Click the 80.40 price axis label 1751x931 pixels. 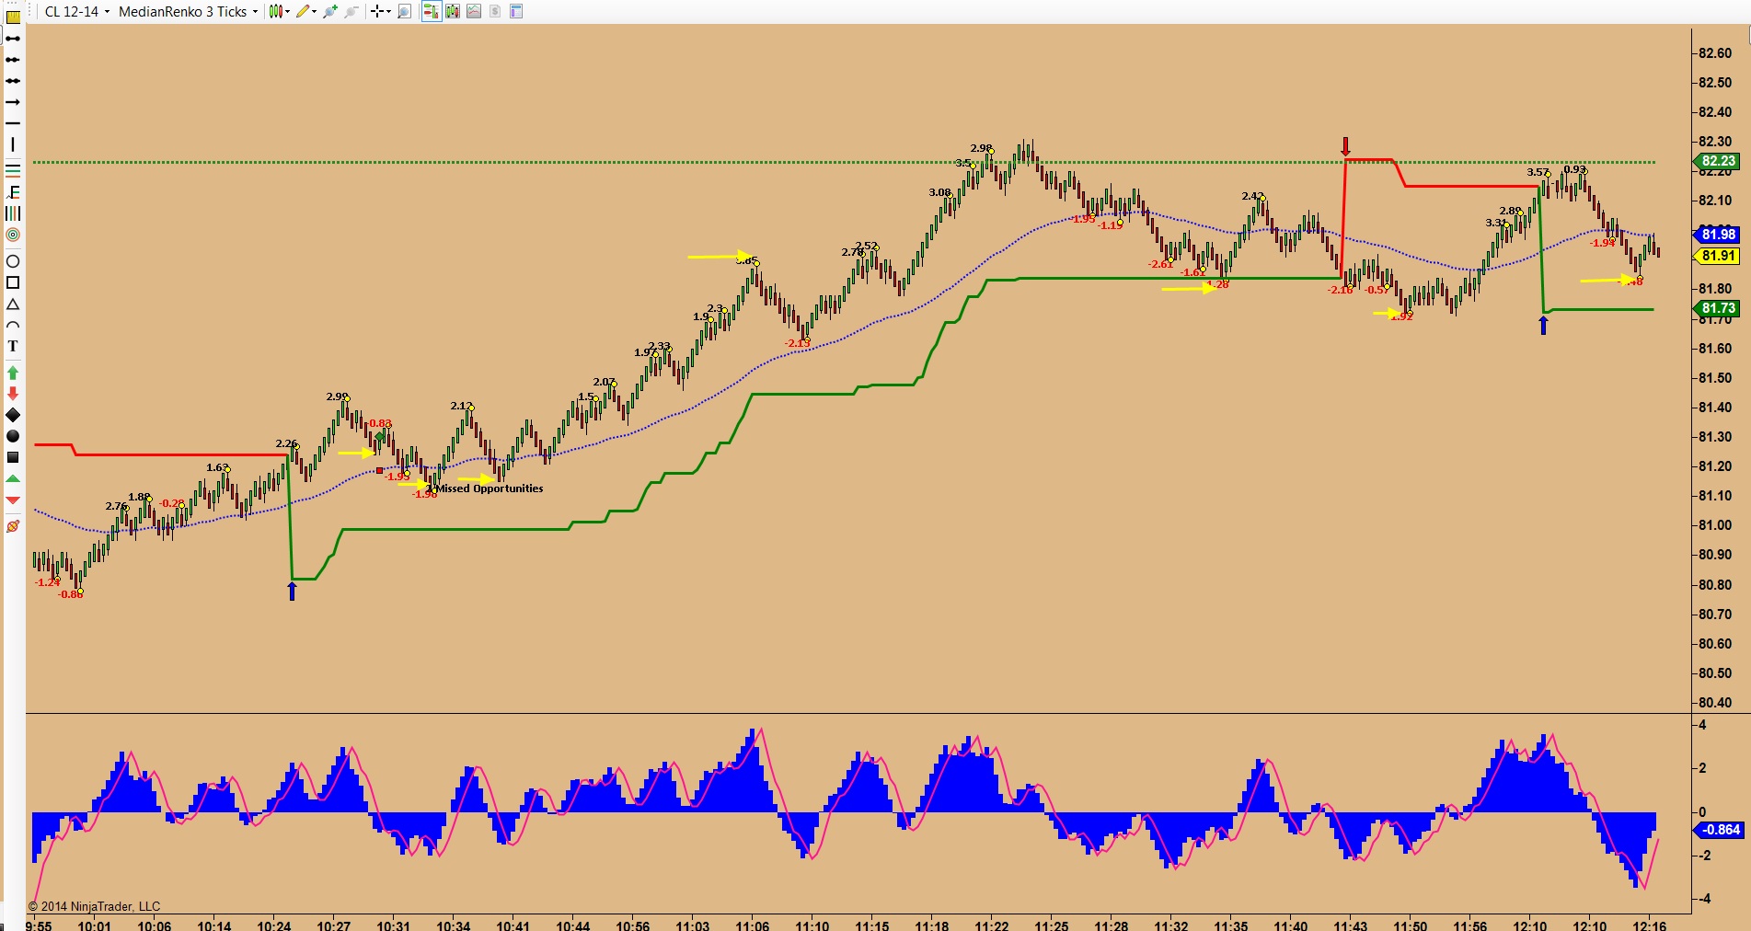point(1715,703)
